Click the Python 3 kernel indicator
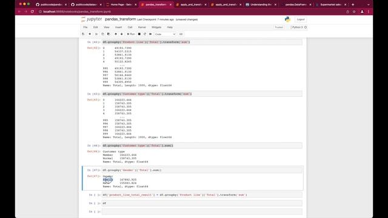The image size is (388, 218). pyautogui.click(x=299, y=27)
